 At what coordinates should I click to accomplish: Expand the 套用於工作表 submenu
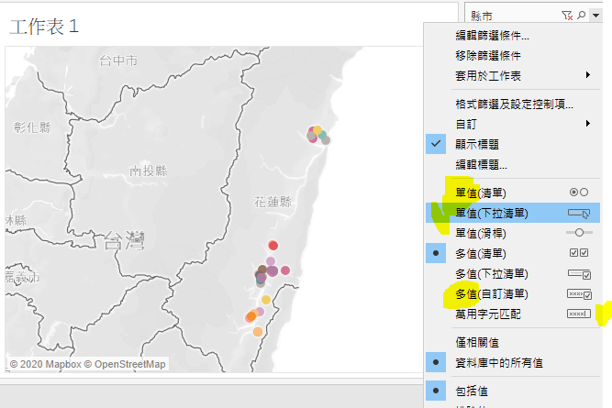coord(513,76)
